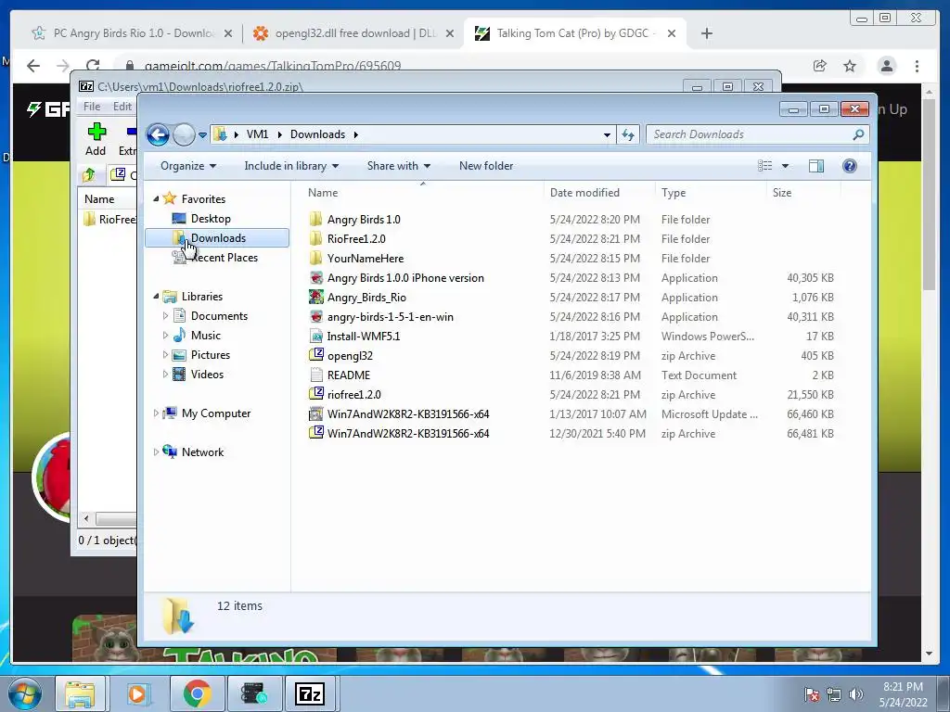950x712 pixels.
Task: Click the 7-Zip Add button
Action: click(96, 139)
